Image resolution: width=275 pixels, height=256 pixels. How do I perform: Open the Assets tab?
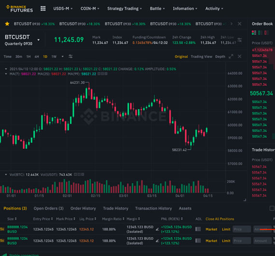(x=185, y=208)
